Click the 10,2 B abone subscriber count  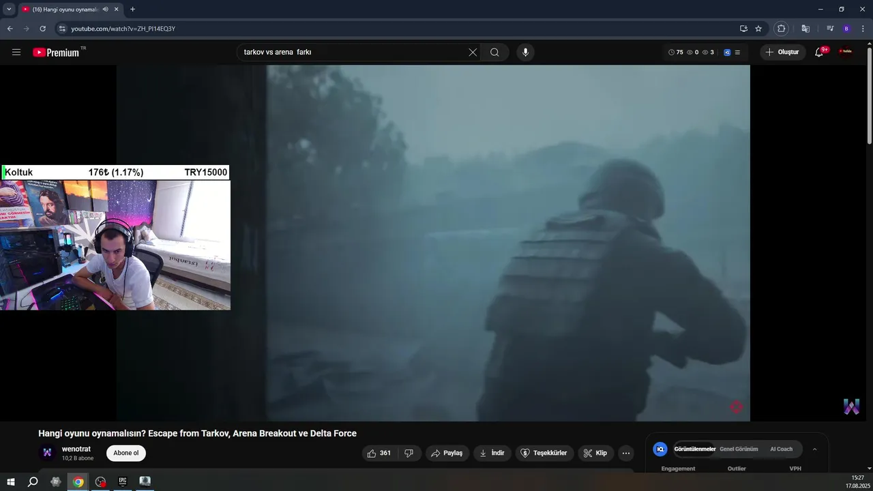point(78,458)
